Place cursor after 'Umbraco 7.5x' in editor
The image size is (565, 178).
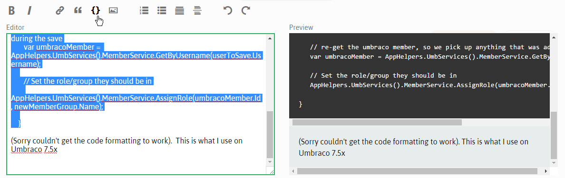(x=58, y=150)
